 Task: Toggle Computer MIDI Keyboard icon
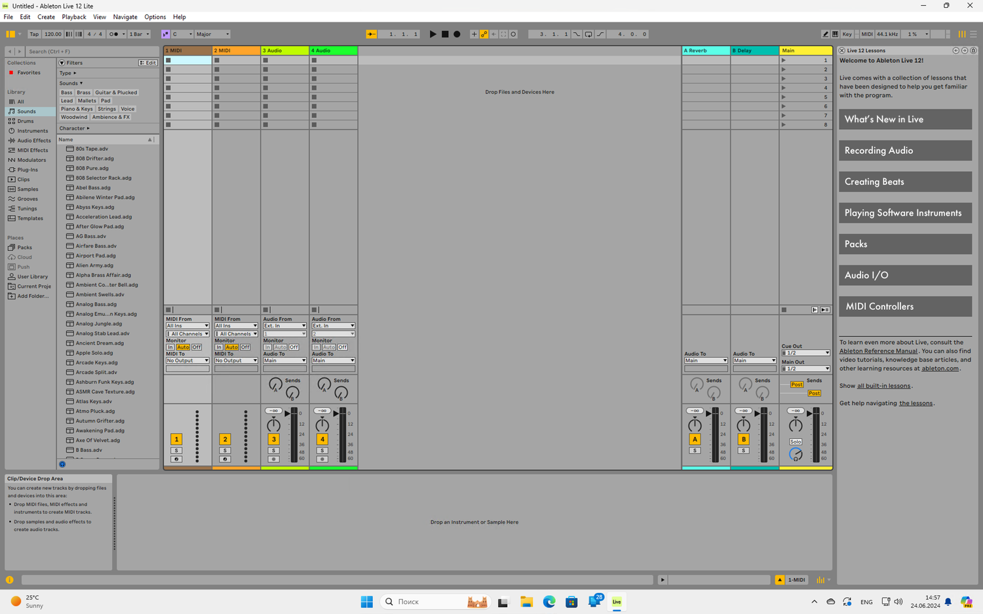coord(835,34)
